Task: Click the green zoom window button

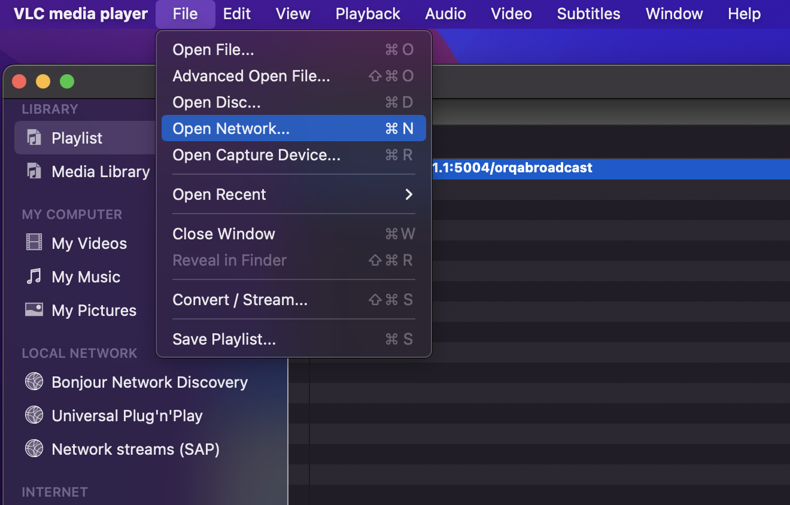Action: click(x=67, y=81)
